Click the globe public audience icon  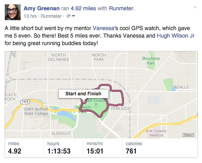[69, 16]
